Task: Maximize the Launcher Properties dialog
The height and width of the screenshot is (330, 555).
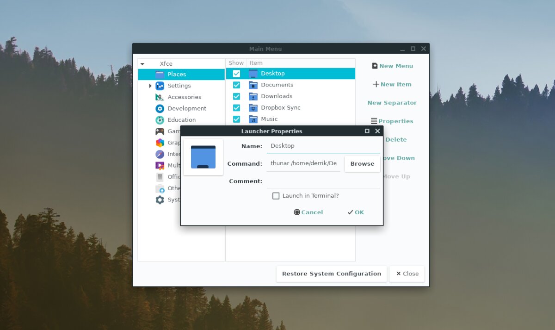Action: (x=367, y=131)
